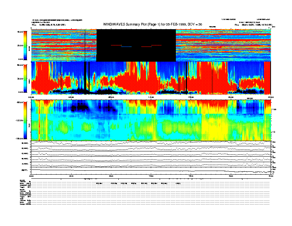Click the 60.00 label on RAD1 color scale

[20, 65]
